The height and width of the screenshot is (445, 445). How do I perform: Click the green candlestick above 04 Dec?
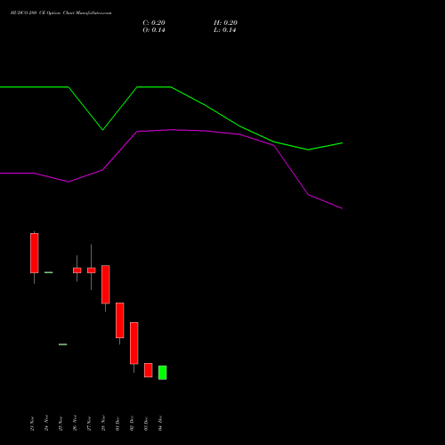pos(163,373)
